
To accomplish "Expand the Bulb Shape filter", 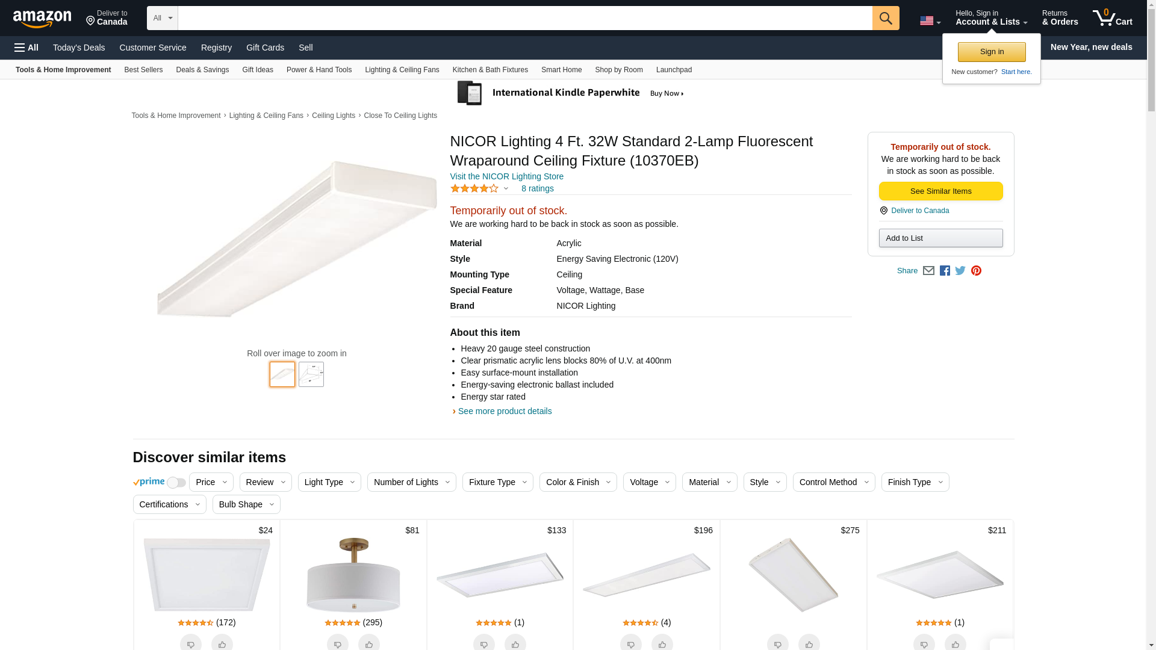I will point(246,504).
